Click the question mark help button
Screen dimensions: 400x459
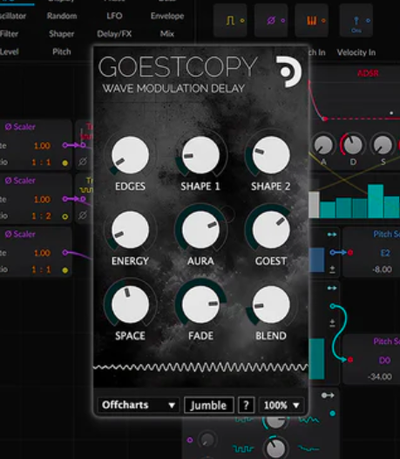pos(246,405)
